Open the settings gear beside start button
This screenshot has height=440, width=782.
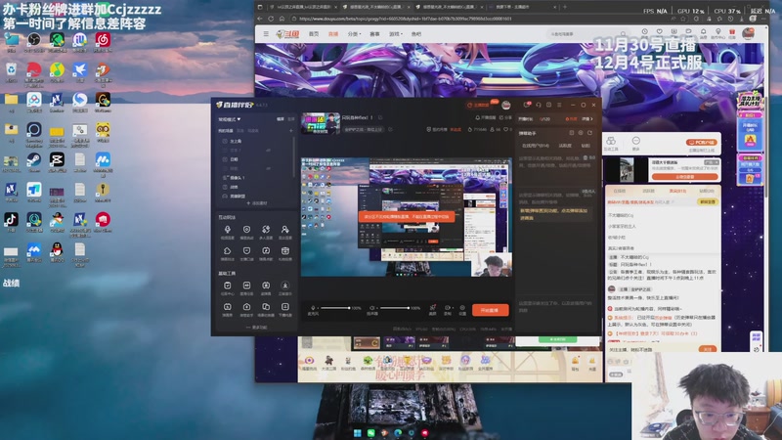[x=462, y=308]
